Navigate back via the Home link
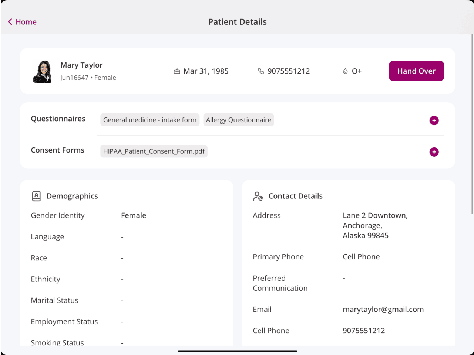The width and height of the screenshot is (474, 355). pos(26,22)
